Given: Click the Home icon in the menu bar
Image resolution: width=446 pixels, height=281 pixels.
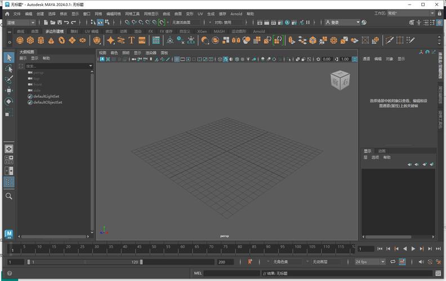Looking at the screenshot, I should 7,13.
